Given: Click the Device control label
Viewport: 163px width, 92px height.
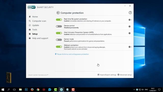Looking at the screenshot, I should point(69,26).
